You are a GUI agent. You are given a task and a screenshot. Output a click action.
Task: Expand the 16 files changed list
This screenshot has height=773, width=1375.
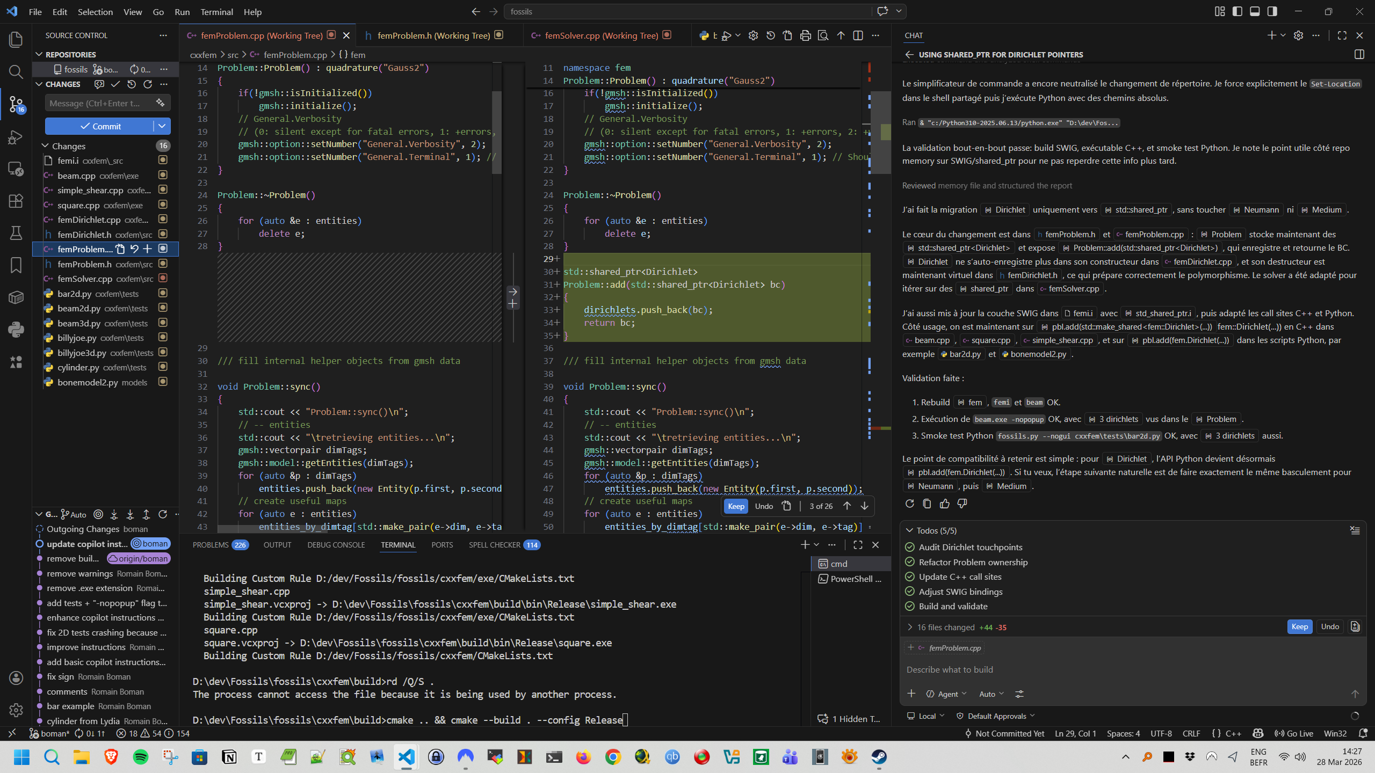pyautogui.click(x=910, y=627)
